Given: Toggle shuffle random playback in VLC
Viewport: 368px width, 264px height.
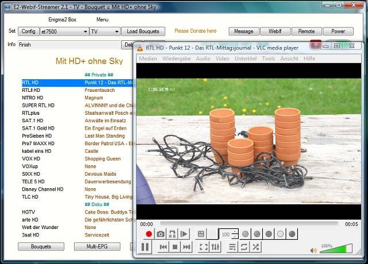Looking at the screenshot, I should [256, 247].
